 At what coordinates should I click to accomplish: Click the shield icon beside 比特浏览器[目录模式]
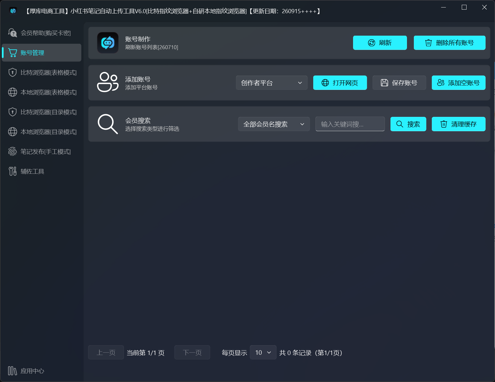(13, 112)
